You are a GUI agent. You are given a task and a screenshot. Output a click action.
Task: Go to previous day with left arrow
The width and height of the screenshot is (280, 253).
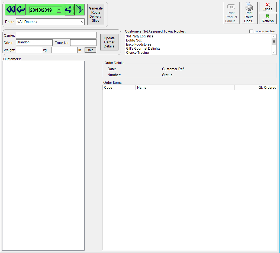tap(21, 9)
